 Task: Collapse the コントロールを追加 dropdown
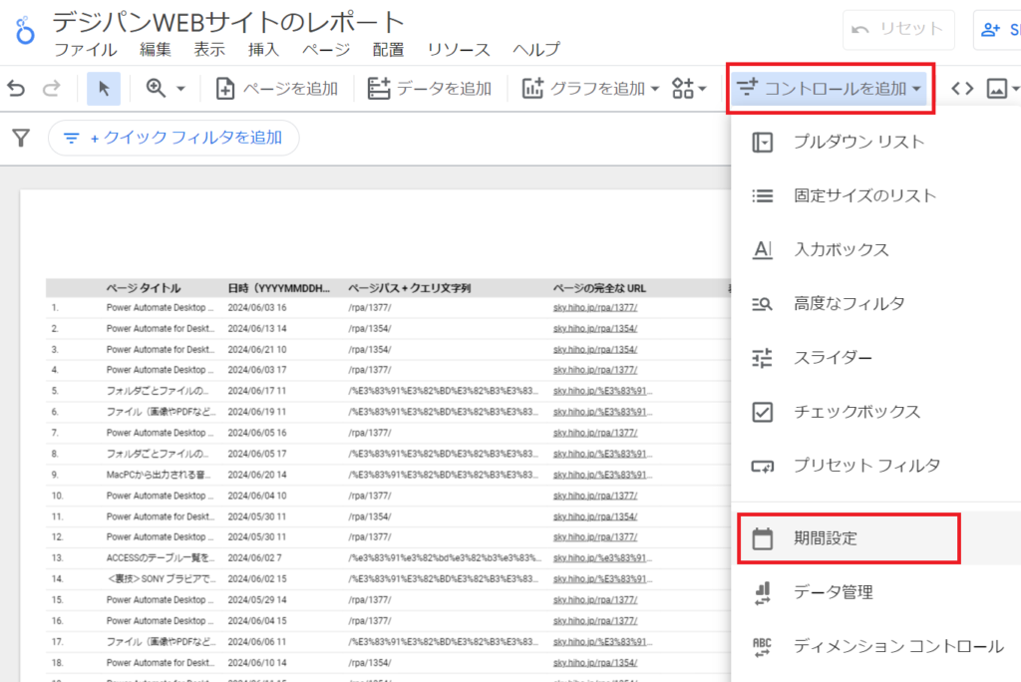pos(830,89)
